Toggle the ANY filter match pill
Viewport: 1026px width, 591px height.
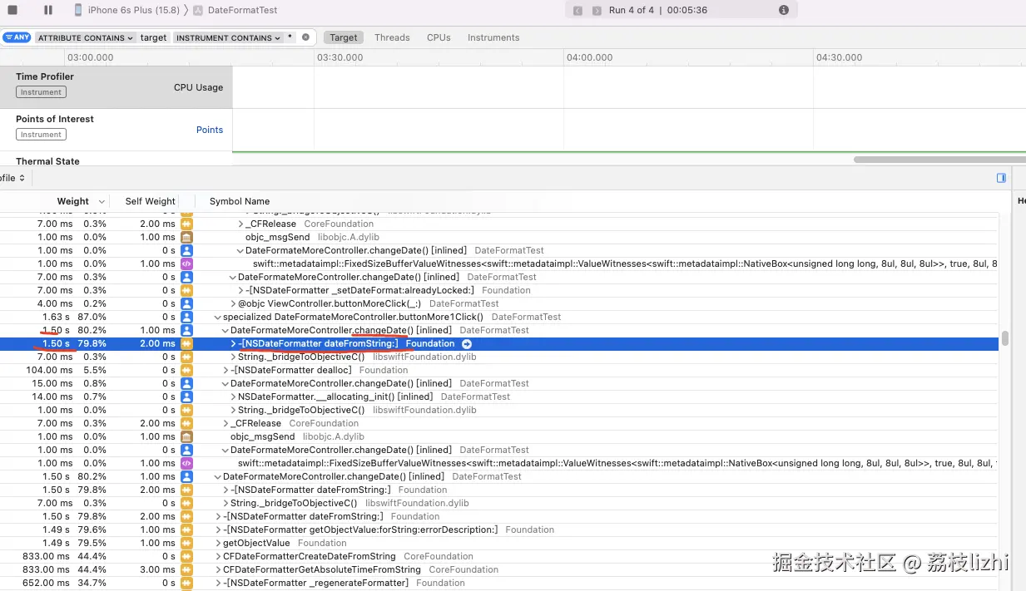(x=17, y=37)
